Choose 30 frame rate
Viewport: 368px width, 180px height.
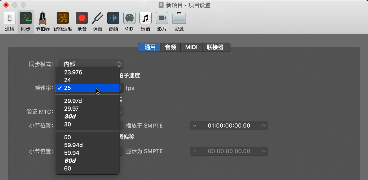point(87,124)
